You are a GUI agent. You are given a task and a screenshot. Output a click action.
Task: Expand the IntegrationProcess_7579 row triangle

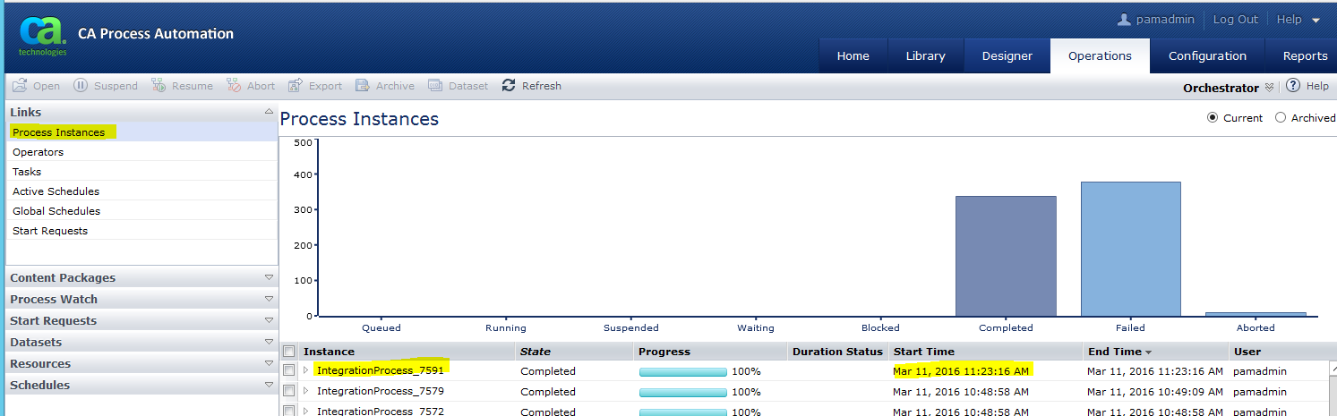pyautogui.click(x=305, y=391)
